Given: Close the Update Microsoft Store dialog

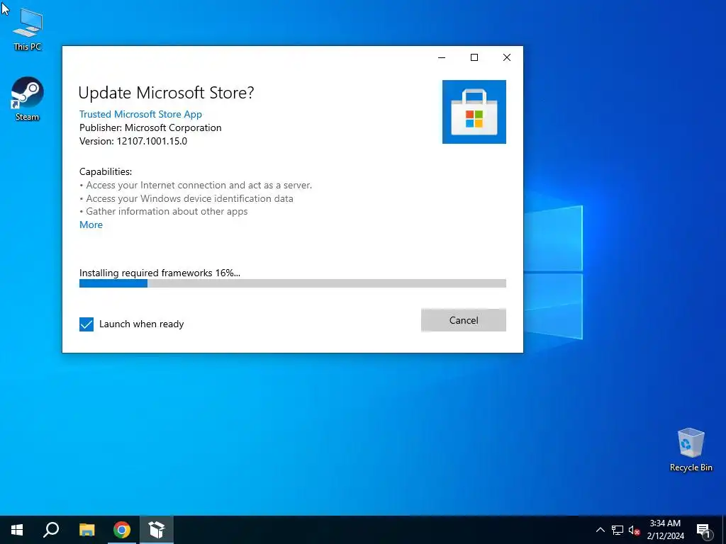Looking at the screenshot, I should [507, 57].
